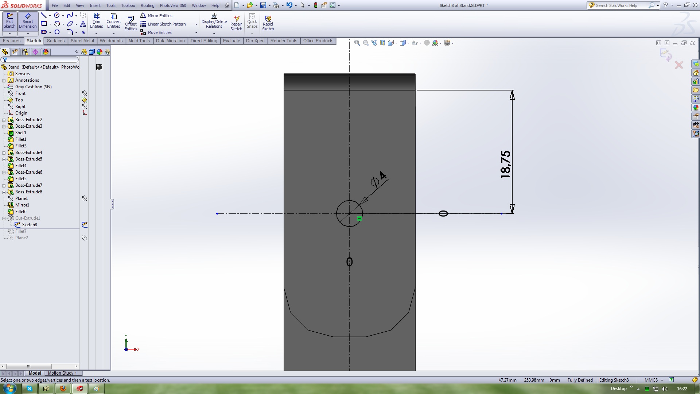
Task: Click Previous View icon
Action: coord(374,43)
